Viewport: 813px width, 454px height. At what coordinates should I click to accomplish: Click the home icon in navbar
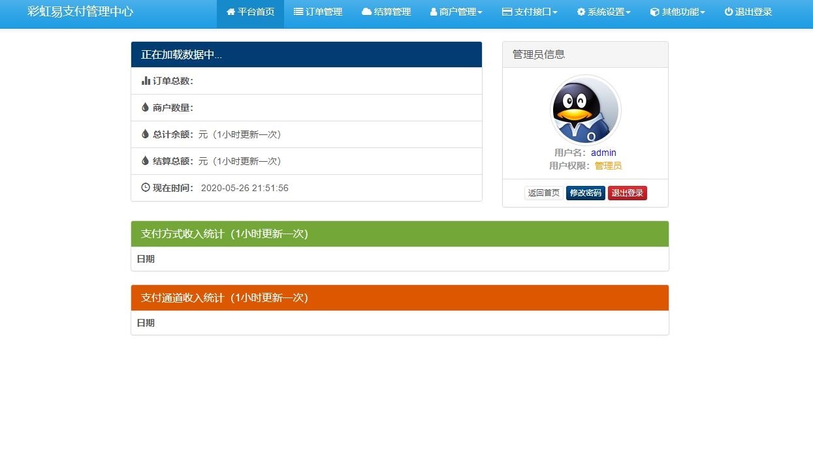pyautogui.click(x=231, y=12)
